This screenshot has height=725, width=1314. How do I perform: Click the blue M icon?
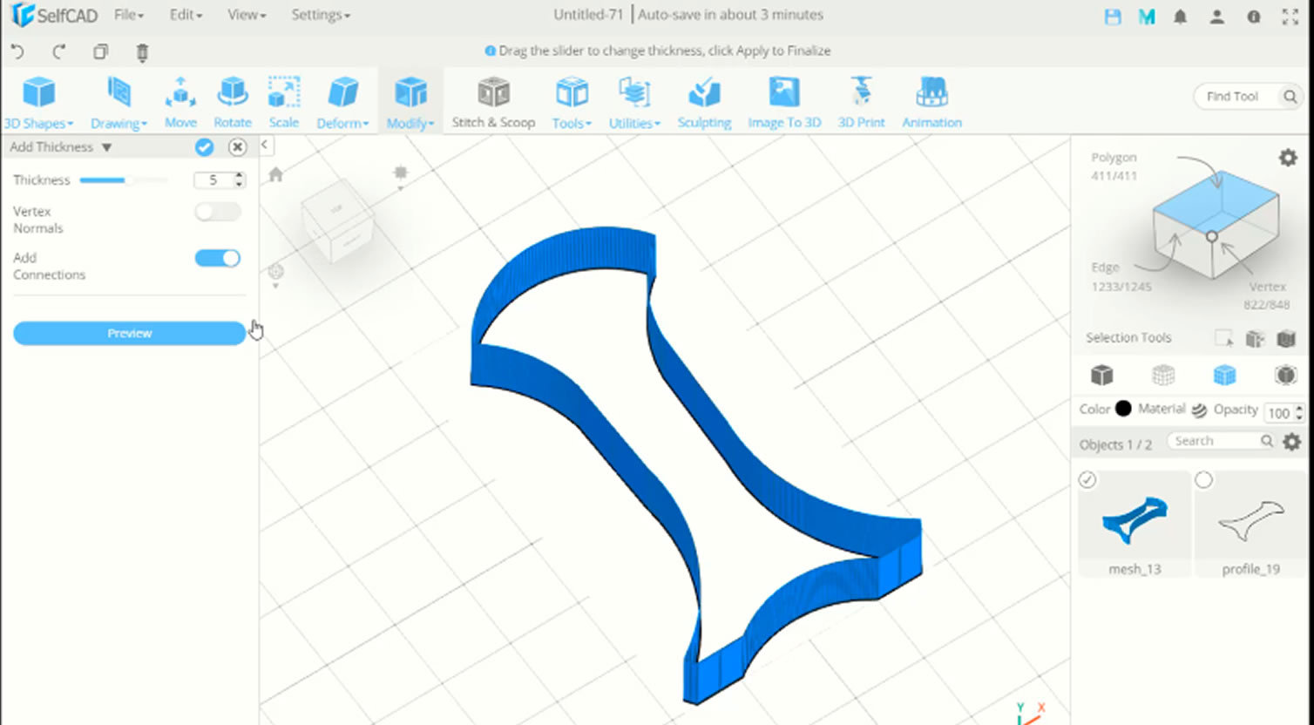(1147, 17)
